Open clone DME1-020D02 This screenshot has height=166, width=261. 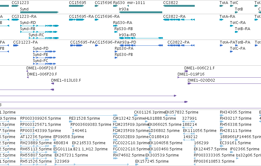tap(201, 80)
